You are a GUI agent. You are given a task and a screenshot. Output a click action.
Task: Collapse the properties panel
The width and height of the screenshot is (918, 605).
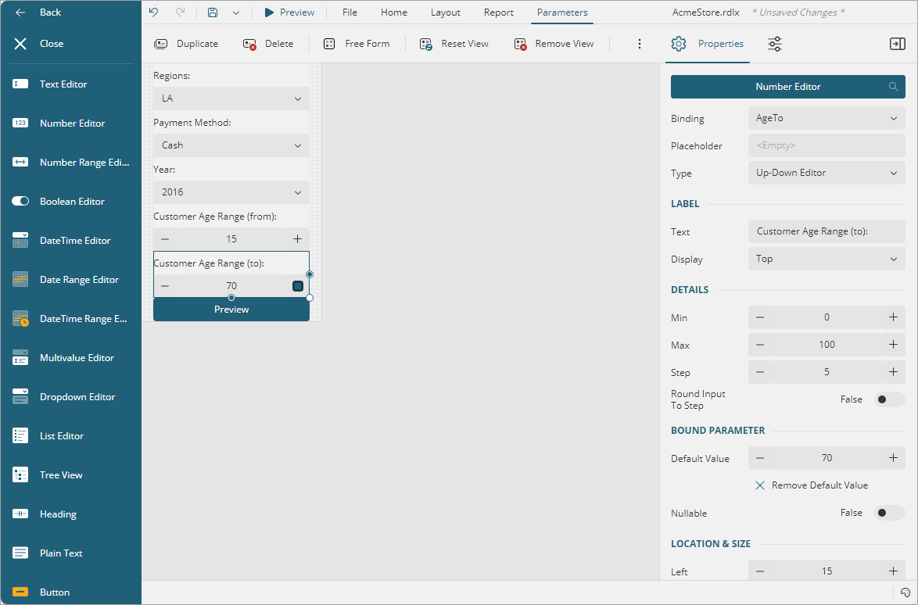coord(897,44)
